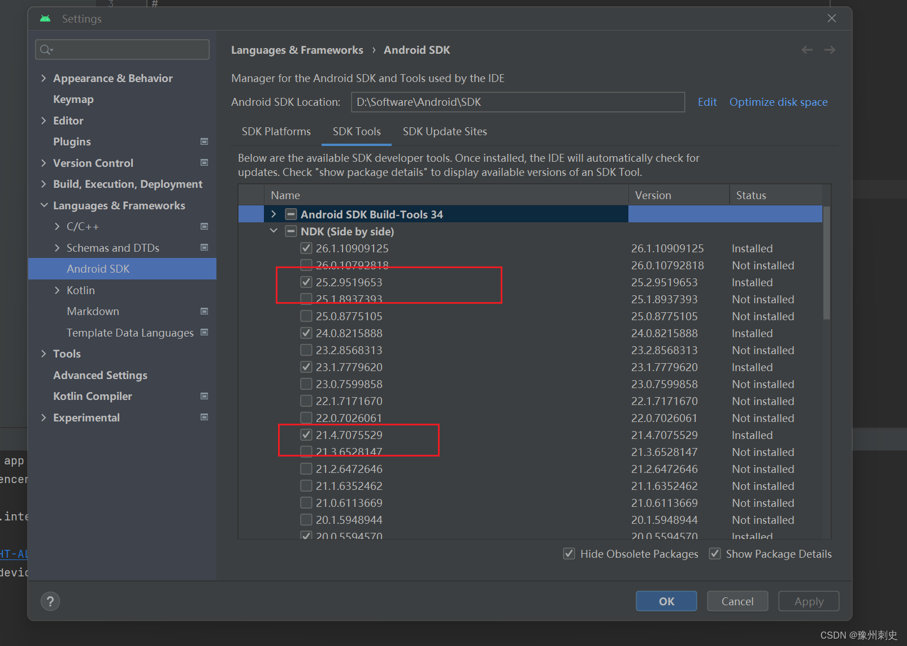This screenshot has width=907, height=646.
Task: Click the search magnifier icon in settings
Action: click(46, 50)
